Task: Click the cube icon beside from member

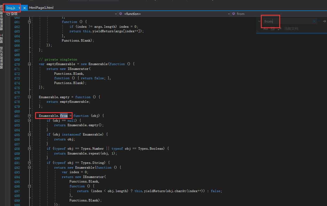Action: click(234, 14)
